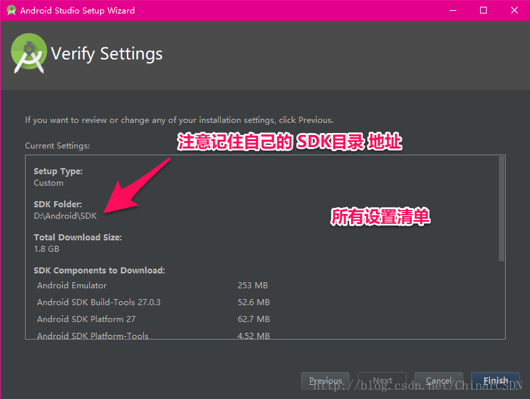
Task: Click the Previous button
Action: pos(325,381)
